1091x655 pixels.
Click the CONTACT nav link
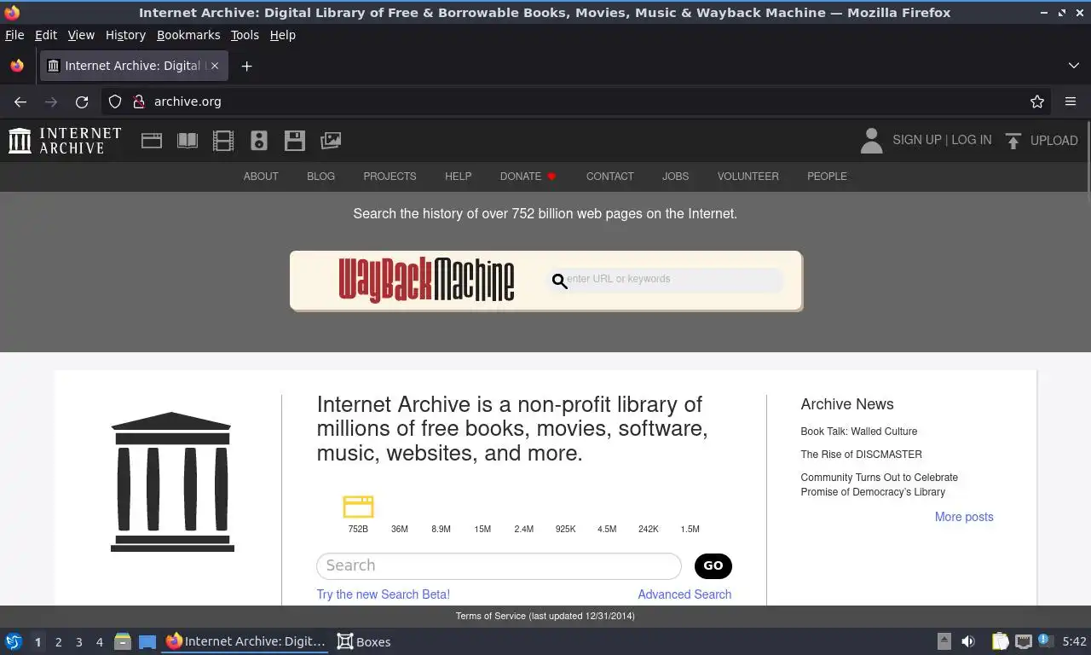pos(609,177)
